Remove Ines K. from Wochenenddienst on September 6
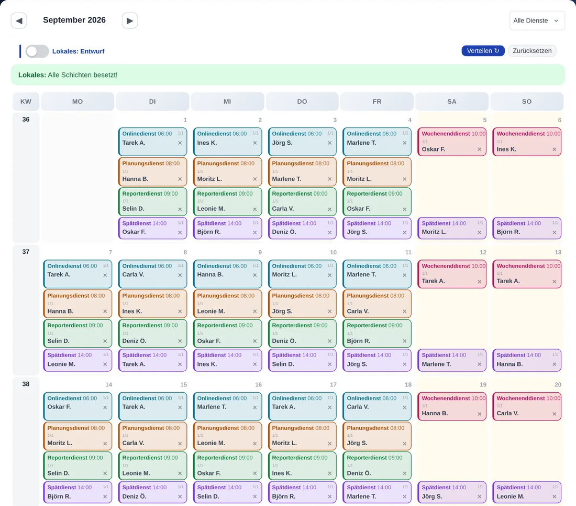 click(555, 149)
